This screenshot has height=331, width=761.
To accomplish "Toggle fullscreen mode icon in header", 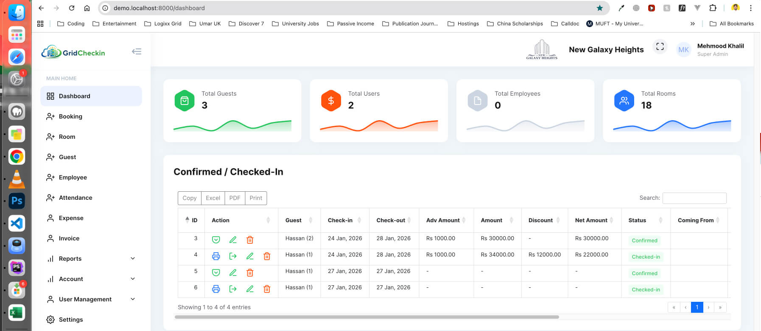I will [660, 47].
